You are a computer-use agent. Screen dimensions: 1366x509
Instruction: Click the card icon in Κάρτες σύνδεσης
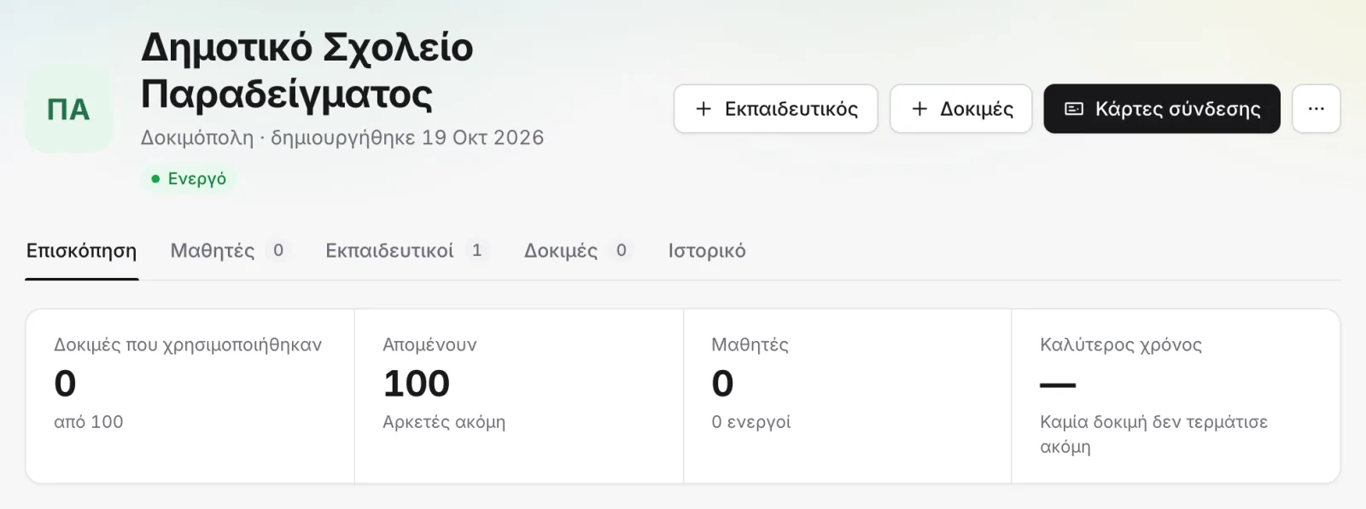coord(1074,109)
